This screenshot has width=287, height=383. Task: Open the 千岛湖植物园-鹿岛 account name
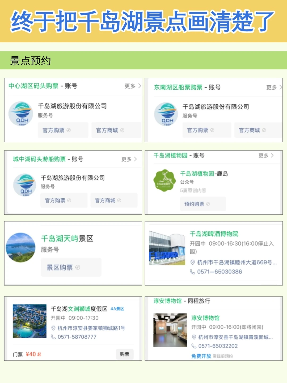204,174
